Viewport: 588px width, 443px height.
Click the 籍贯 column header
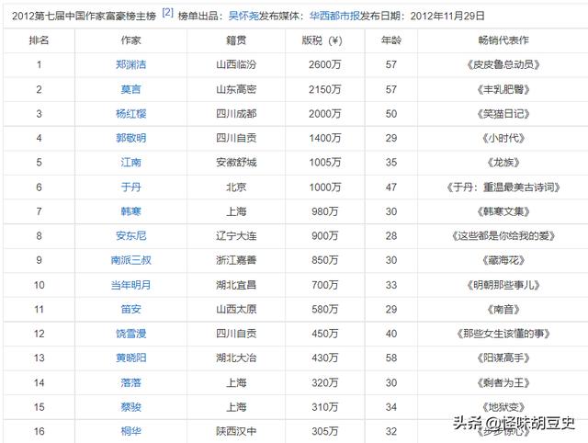coord(236,40)
